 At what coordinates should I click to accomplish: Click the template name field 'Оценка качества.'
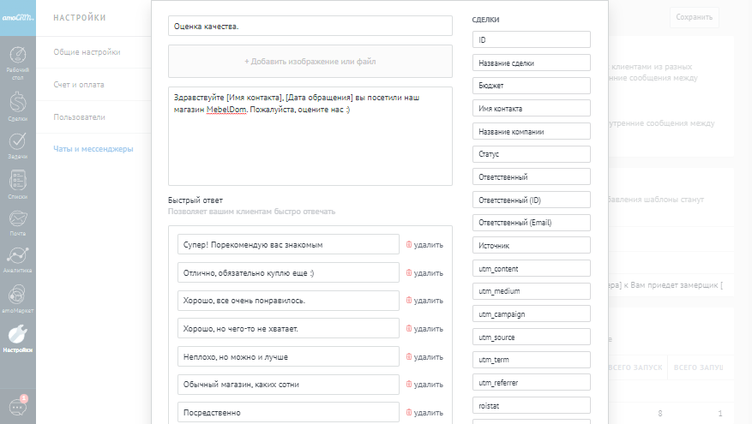310,26
